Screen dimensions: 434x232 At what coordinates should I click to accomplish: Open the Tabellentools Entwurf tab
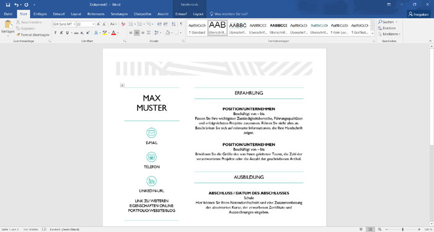pos(181,14)
